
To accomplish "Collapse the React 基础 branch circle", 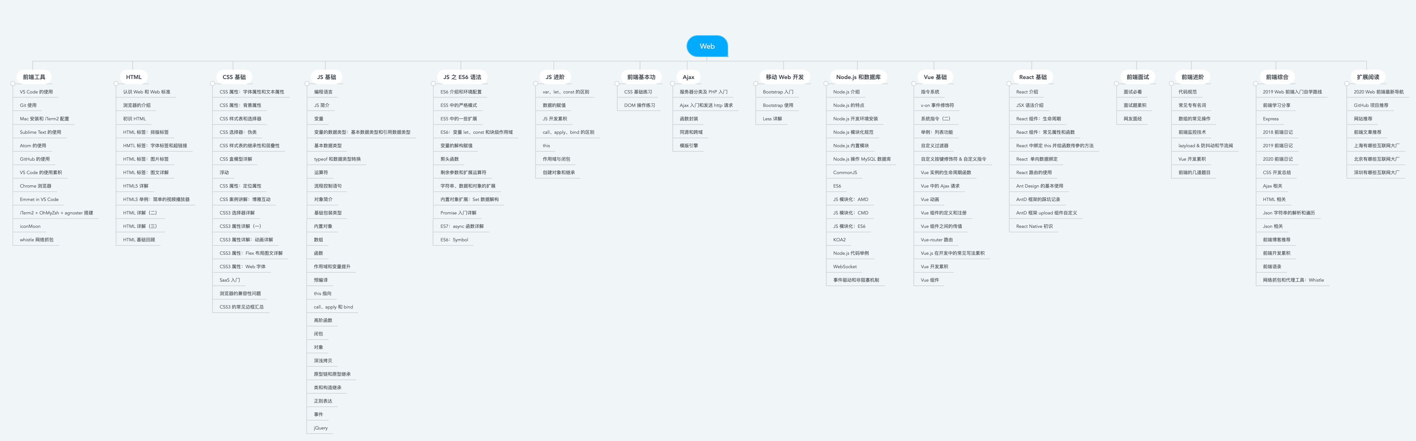I will (1009, 84).
